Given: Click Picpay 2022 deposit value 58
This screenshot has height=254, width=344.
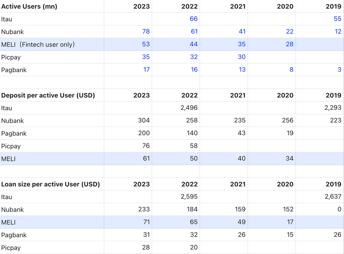Looking at the screenshot, I should [x=194, y=146].
